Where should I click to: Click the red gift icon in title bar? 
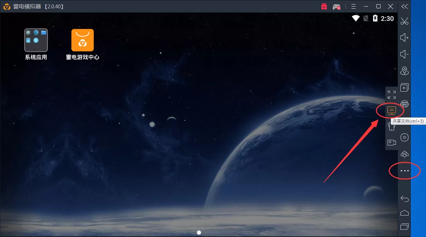[324, 6]
